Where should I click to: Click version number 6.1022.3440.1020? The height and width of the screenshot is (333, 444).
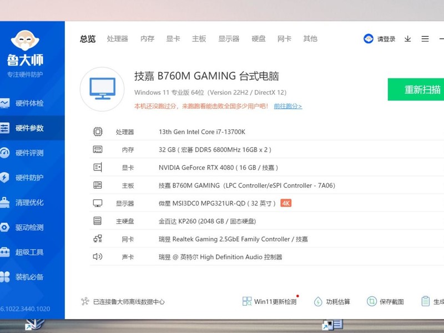point(25,309)
